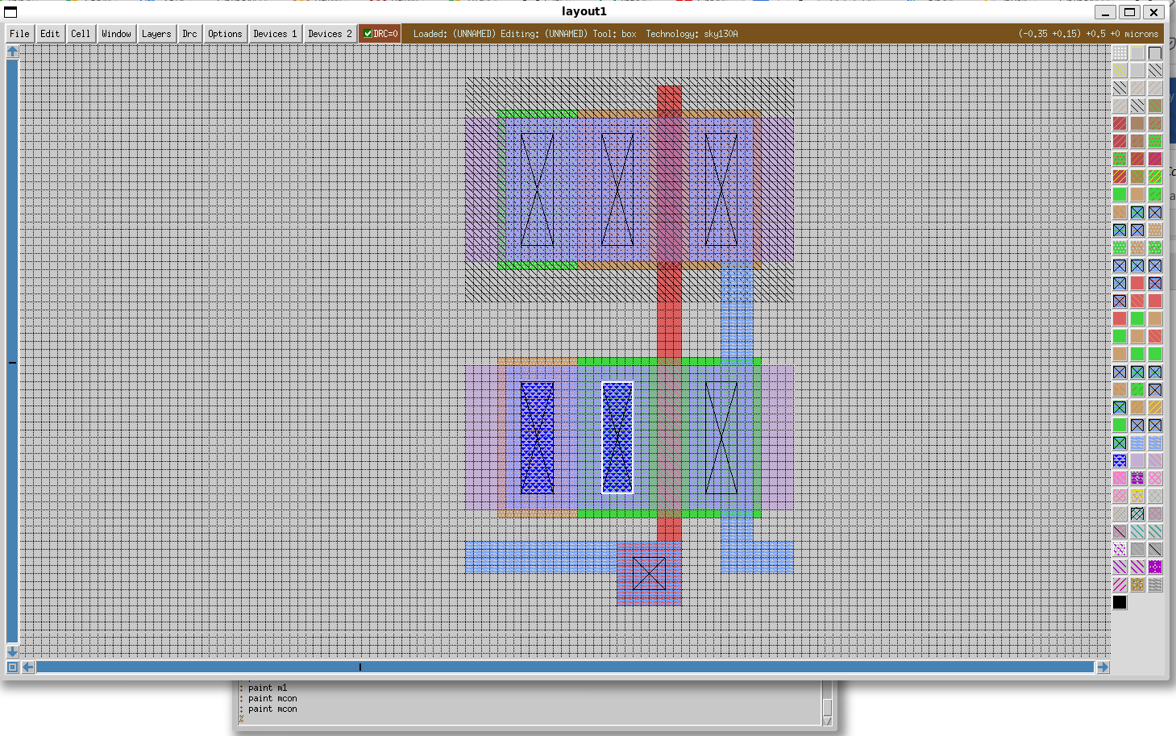
Task: Select the white dotted grid palette icon
Action: (1120, 53)
